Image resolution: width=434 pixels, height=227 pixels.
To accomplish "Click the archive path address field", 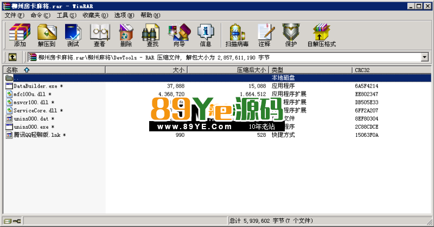I will [224, 57].
